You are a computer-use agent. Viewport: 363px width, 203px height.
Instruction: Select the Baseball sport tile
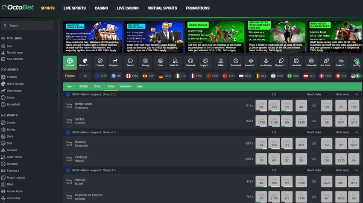pyautogui.click(x=190, y=62)
